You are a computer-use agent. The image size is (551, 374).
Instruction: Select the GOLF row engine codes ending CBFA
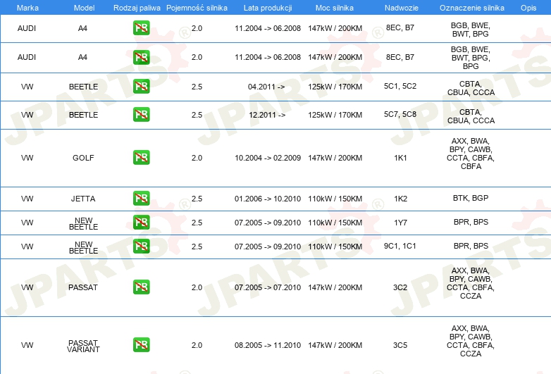pos(471,154)
